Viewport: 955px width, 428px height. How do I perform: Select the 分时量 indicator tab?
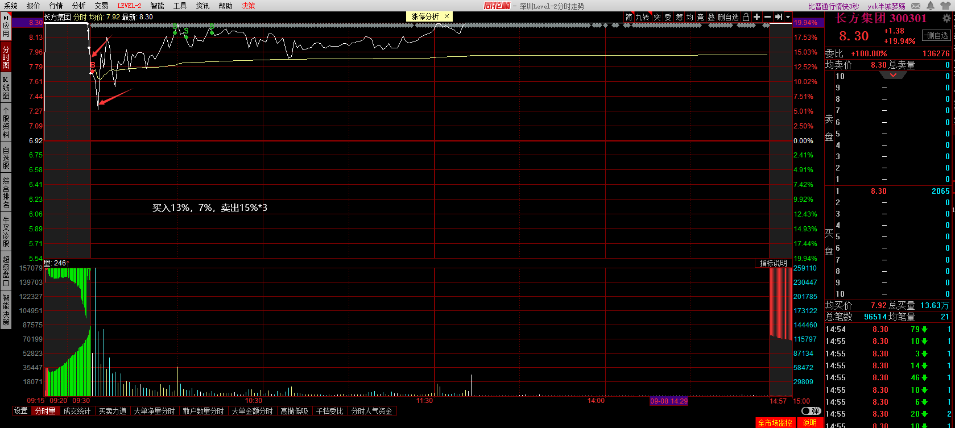click(x=46, y=411)
